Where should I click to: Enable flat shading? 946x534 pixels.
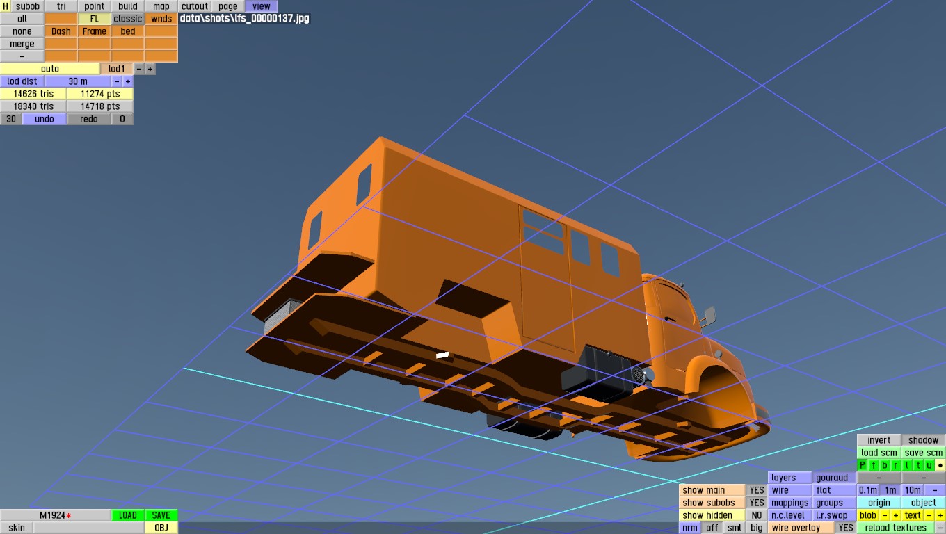pos(835,490)
